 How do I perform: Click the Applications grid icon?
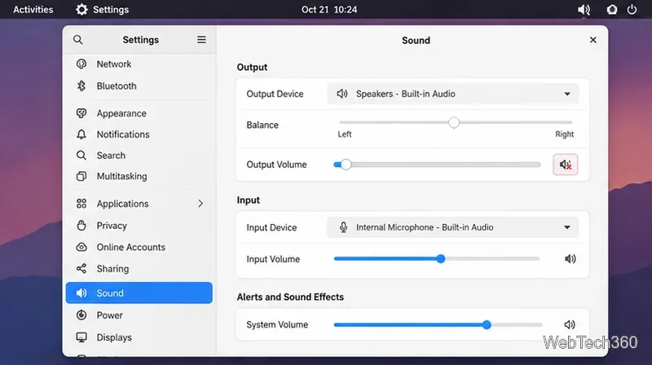pos(81,204)
